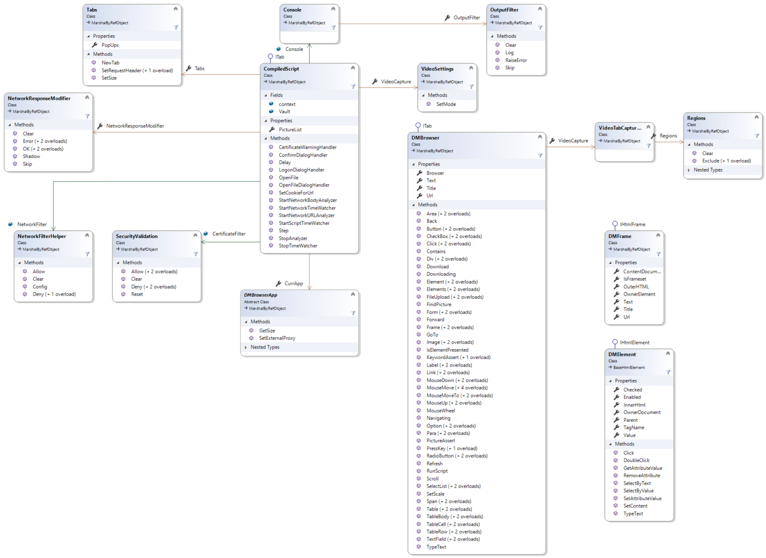Click the method cube icon beside SetMode
766x558 pixels.
pyautogui.click(x=429, y=104)
